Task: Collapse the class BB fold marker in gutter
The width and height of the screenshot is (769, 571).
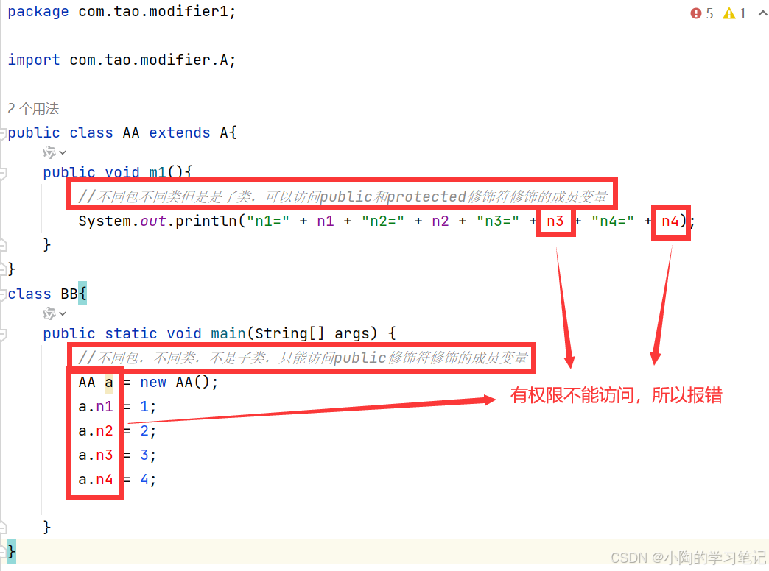Action: point(3,294)
